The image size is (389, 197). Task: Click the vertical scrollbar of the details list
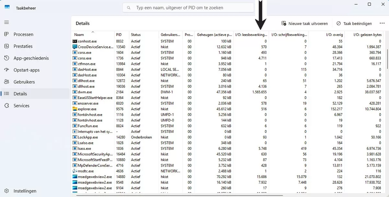387,58
